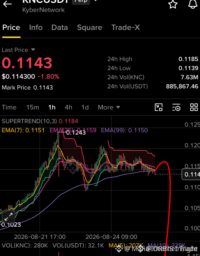Tap the 24h Vol(KNC) value 7.63M
The height and width of the screenshot is (256, 200).
pos(189,77)
